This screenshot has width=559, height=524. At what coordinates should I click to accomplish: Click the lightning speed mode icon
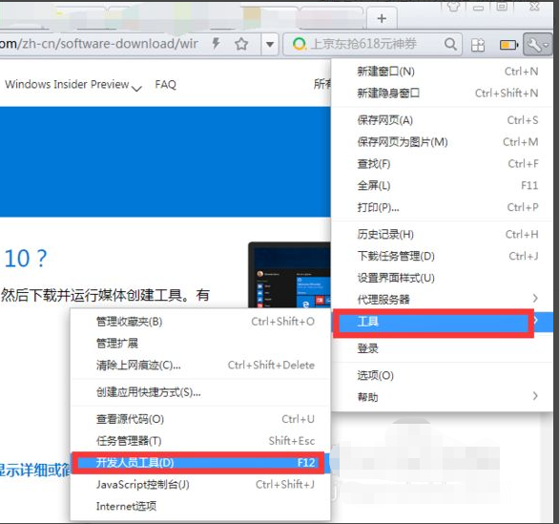tap(217, 44)
